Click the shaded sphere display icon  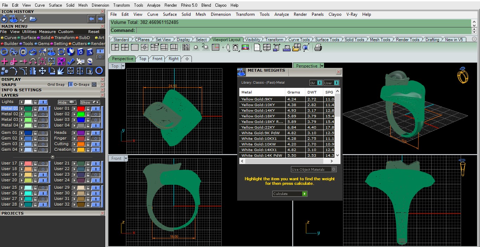pos(196,47)
